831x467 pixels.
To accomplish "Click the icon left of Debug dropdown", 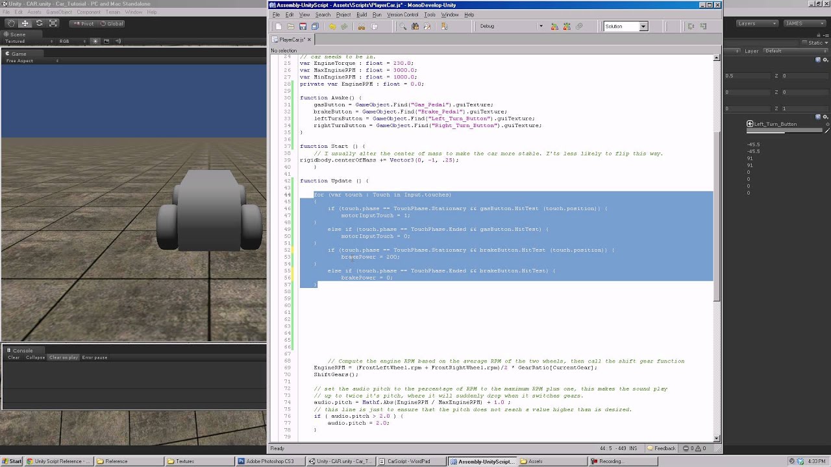I will pos(444,27).
